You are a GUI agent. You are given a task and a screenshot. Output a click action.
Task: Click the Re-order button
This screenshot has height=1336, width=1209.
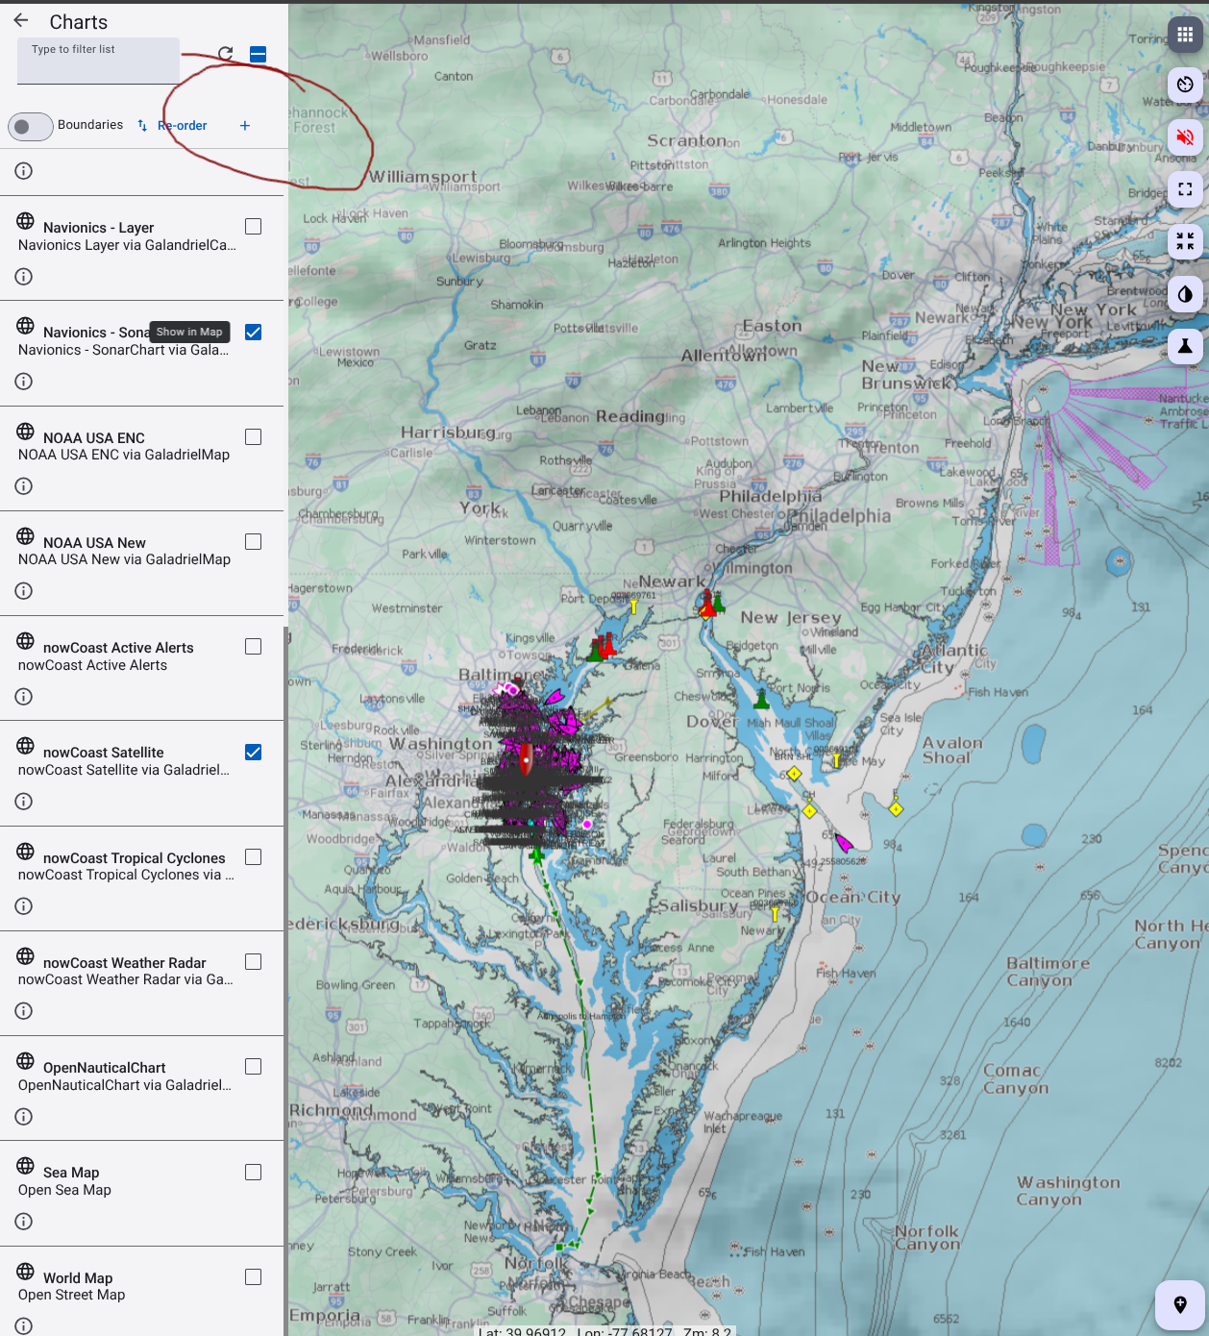tap(173, 126)
